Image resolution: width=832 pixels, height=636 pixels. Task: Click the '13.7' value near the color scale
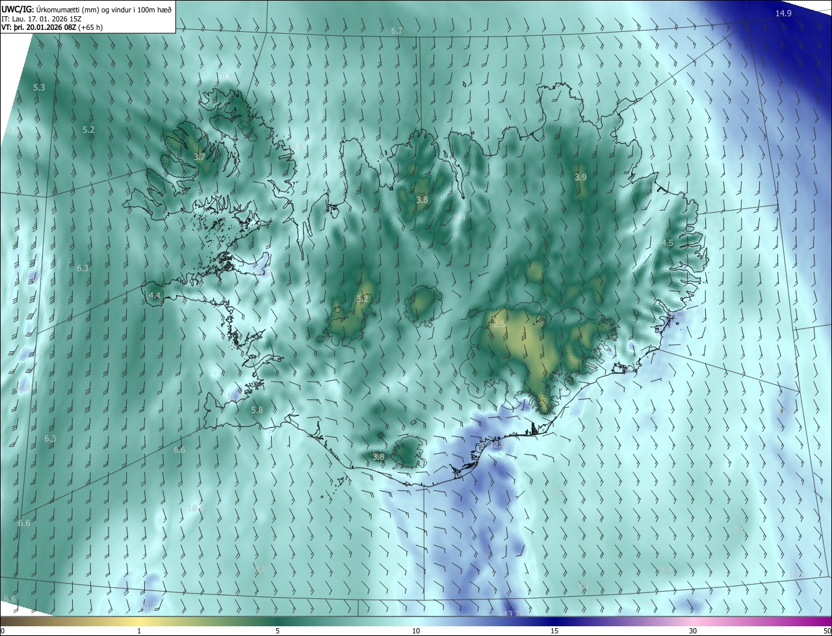click(512, 614)
